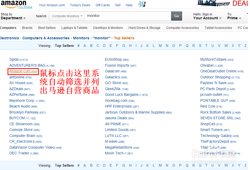Open the PC Parts Depot seller link
250x170 pixels.
point(218,89)
